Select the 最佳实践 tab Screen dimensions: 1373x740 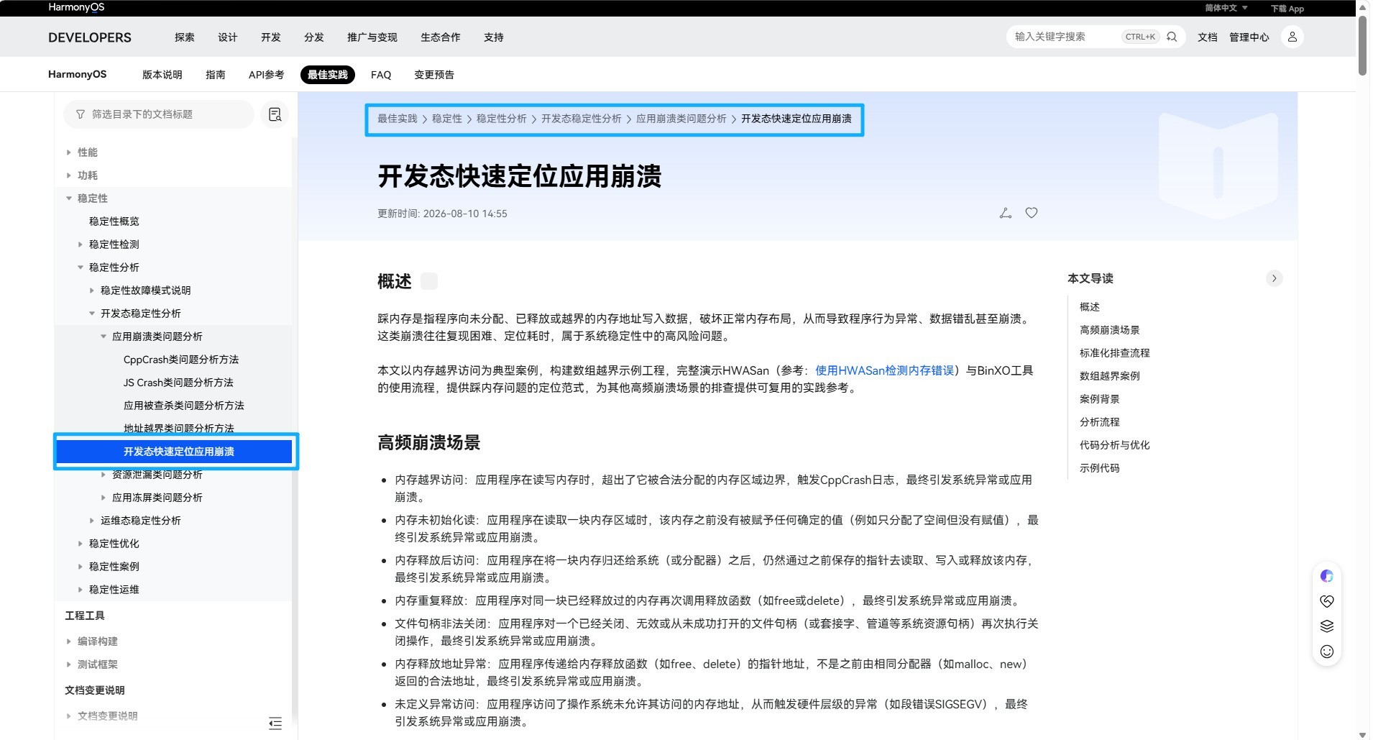tap(328, 75)
